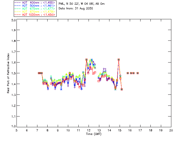176x141 pixels.
Task: Click the 1.4 y-axis tick label
Action: tap(13, 84)
